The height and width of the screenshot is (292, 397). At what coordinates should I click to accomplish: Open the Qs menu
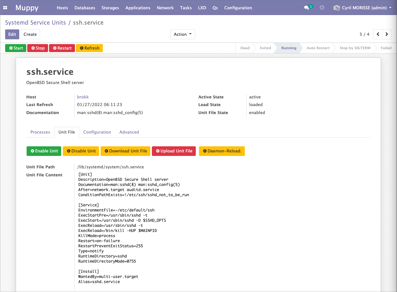[215, 8]
